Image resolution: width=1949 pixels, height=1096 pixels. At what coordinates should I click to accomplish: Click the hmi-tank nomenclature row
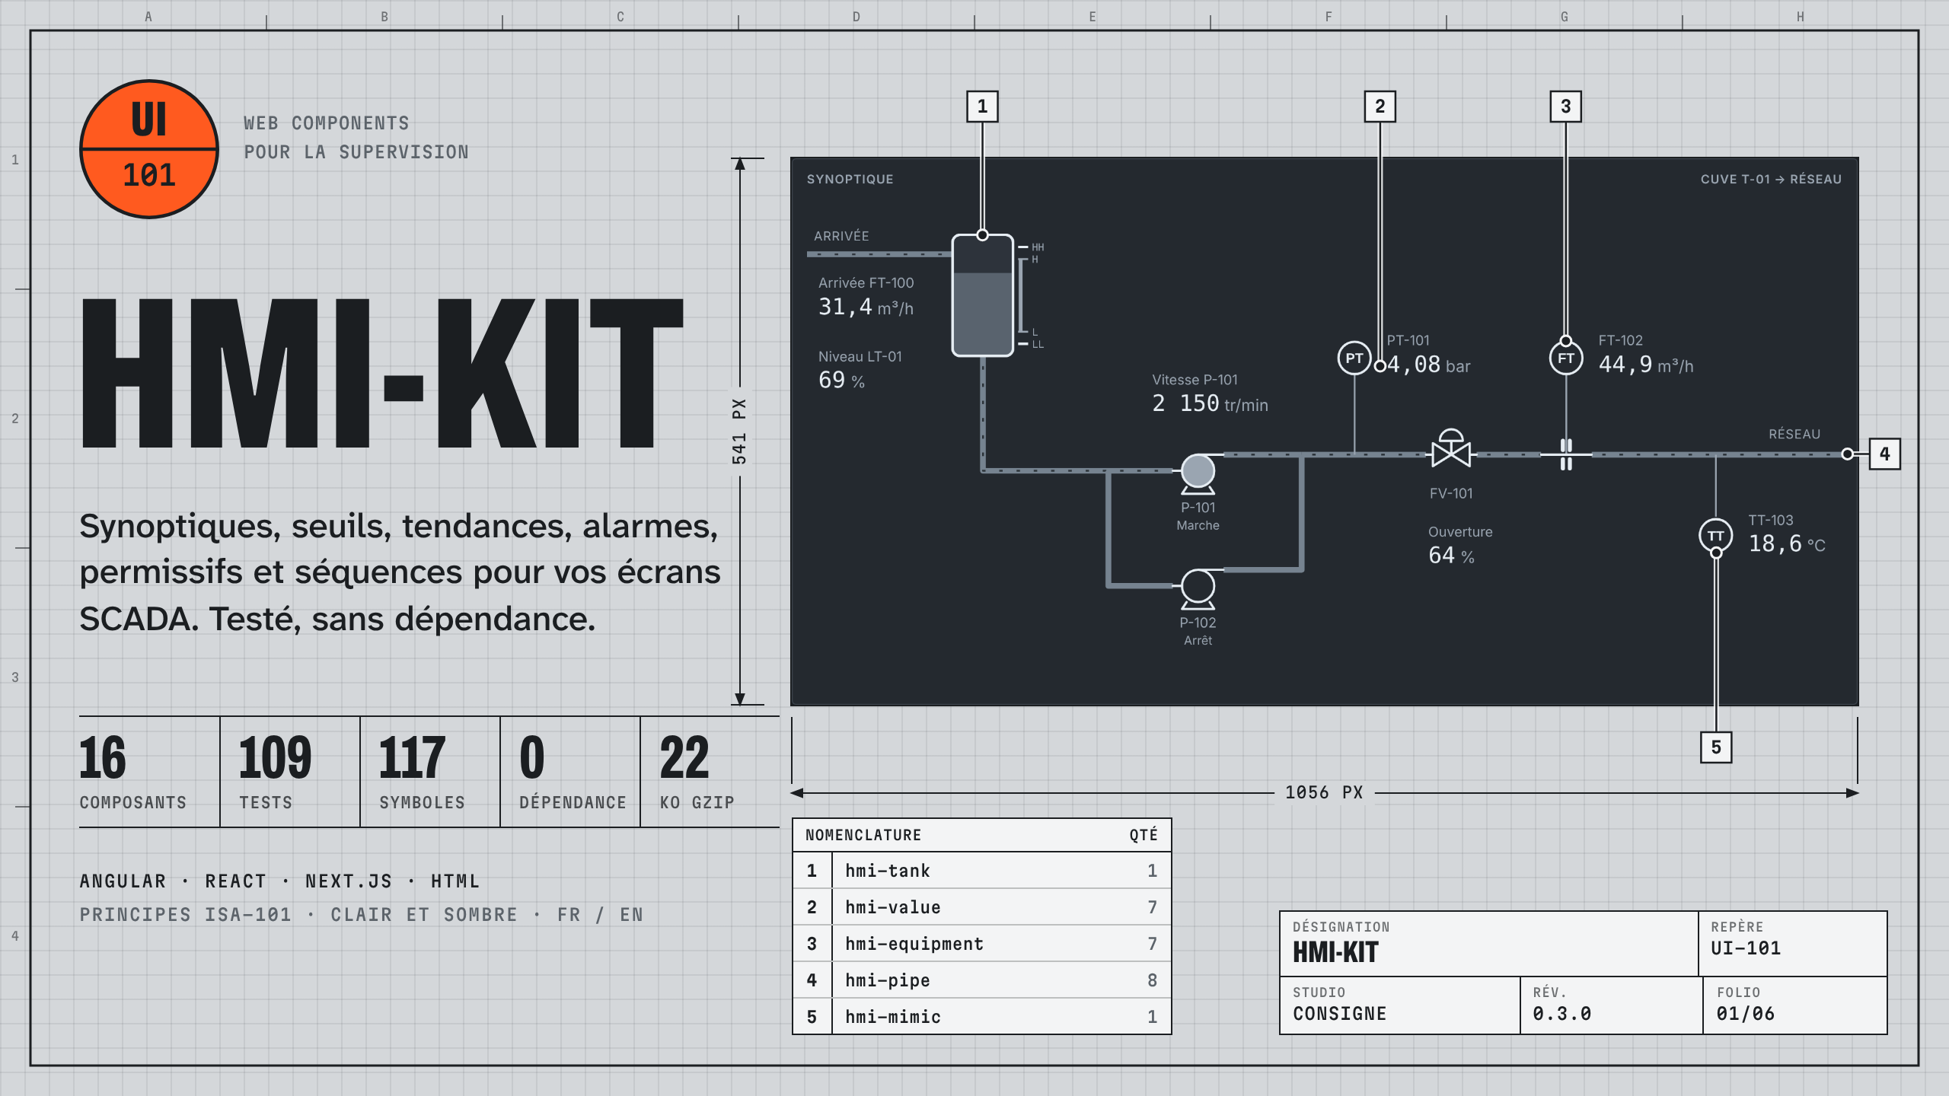coord(981,871)
